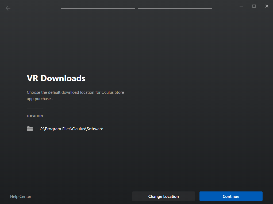Open the Help Center link
The height and width of the screenshot is (204, 273).
(21, 196)
